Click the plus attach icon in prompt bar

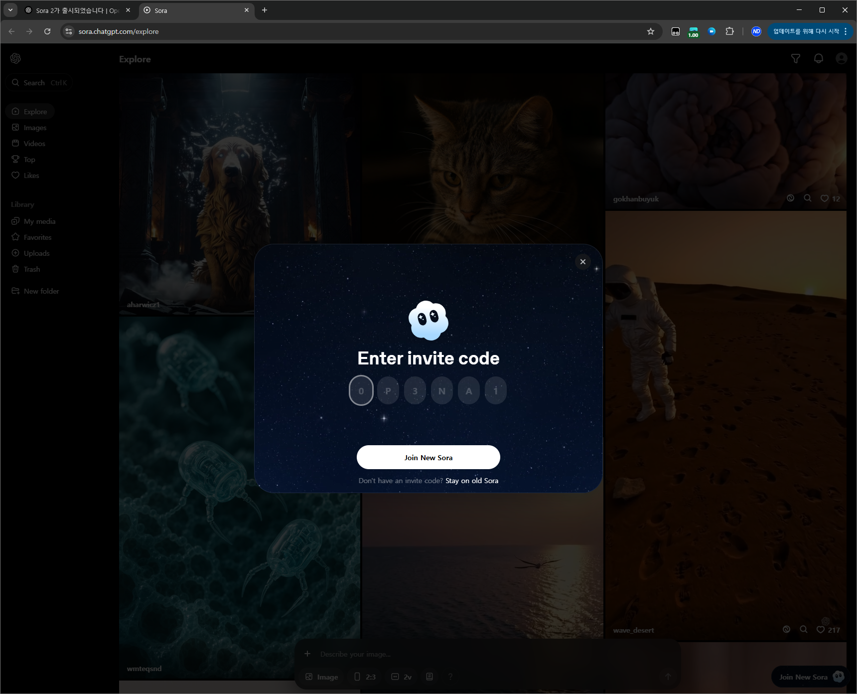(x=307, y=654)
